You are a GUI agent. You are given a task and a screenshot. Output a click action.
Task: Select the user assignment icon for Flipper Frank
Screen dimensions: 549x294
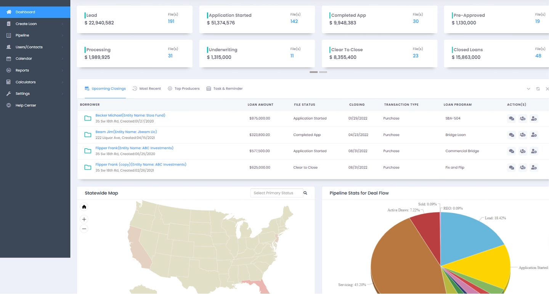pyautogui.click(x=534, y=151)
